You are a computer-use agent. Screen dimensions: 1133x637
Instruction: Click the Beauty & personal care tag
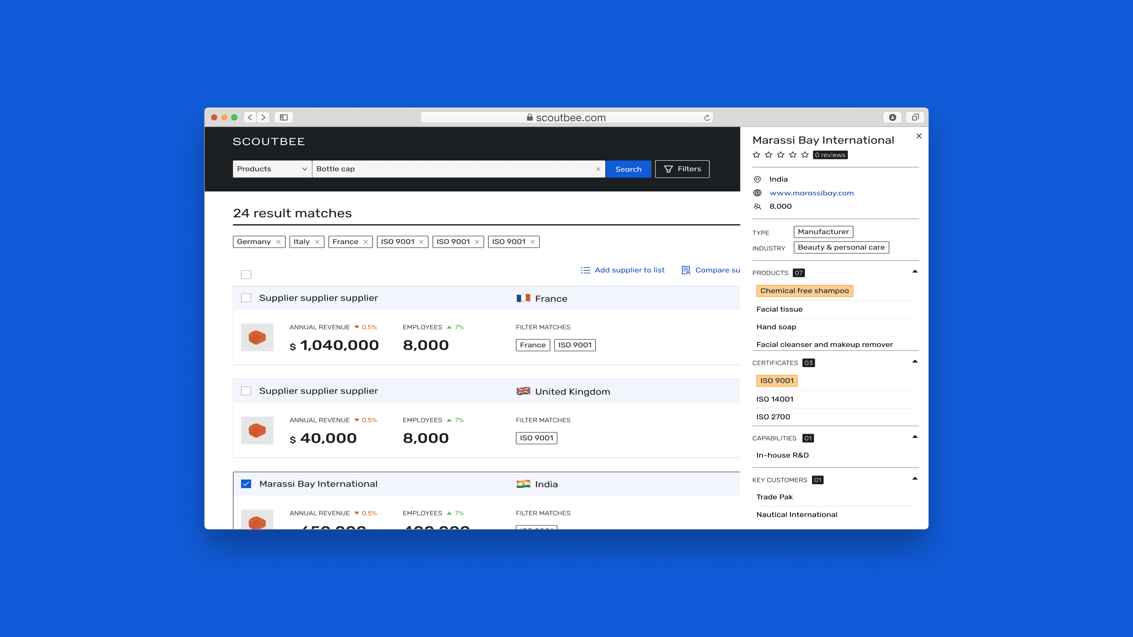841,247
